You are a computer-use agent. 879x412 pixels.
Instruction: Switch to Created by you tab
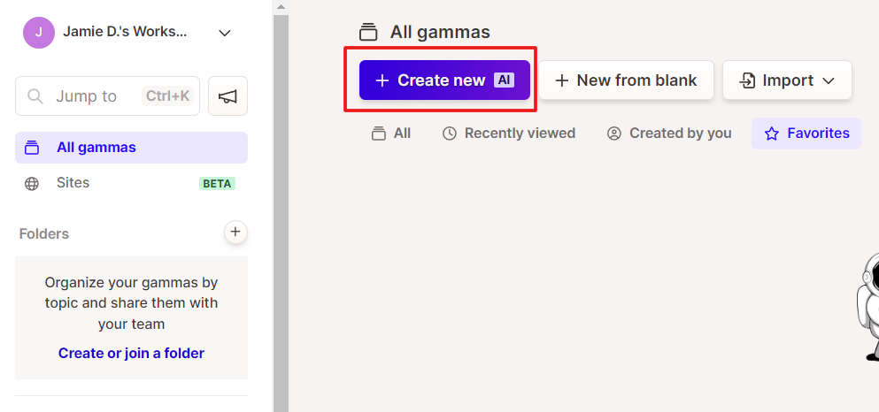(x=669, y=134)
